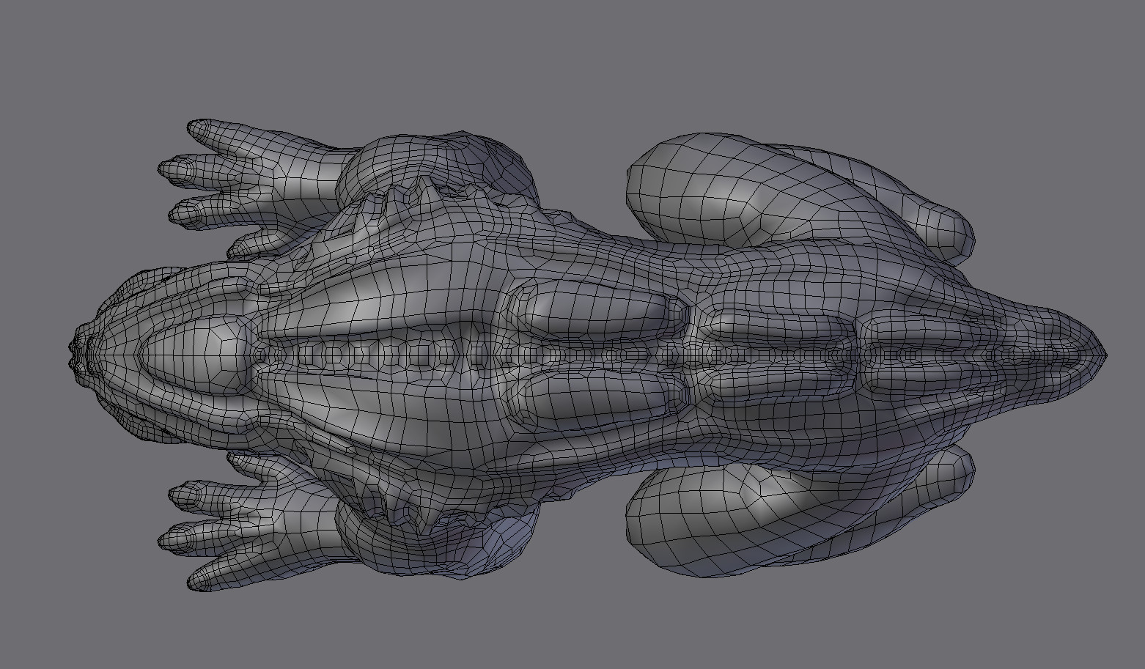Select the wireframe creature mesh model
The image size is (1145, 669).
coord(586,355)
